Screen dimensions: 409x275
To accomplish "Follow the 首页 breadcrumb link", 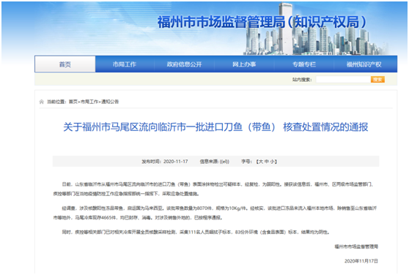I will pos(73,102).
